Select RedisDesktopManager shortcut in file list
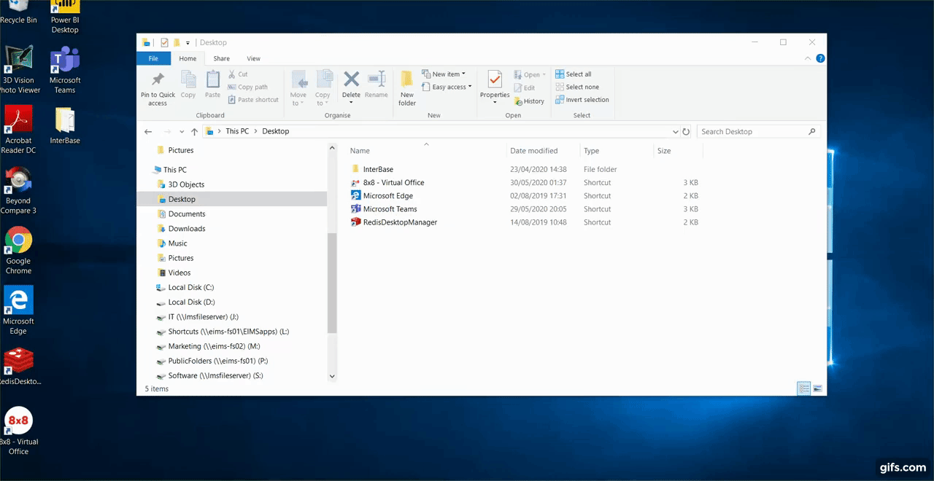 (x=400, y=222)
